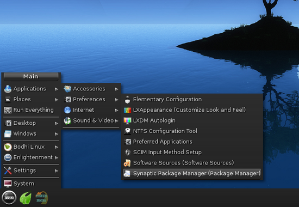Screen dimensions: 299x207
Task: Launch the Install Bodhi shelf icon
Action: click(x=41, y=198)
